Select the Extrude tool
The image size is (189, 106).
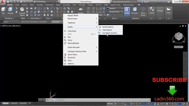pos(10,11)
